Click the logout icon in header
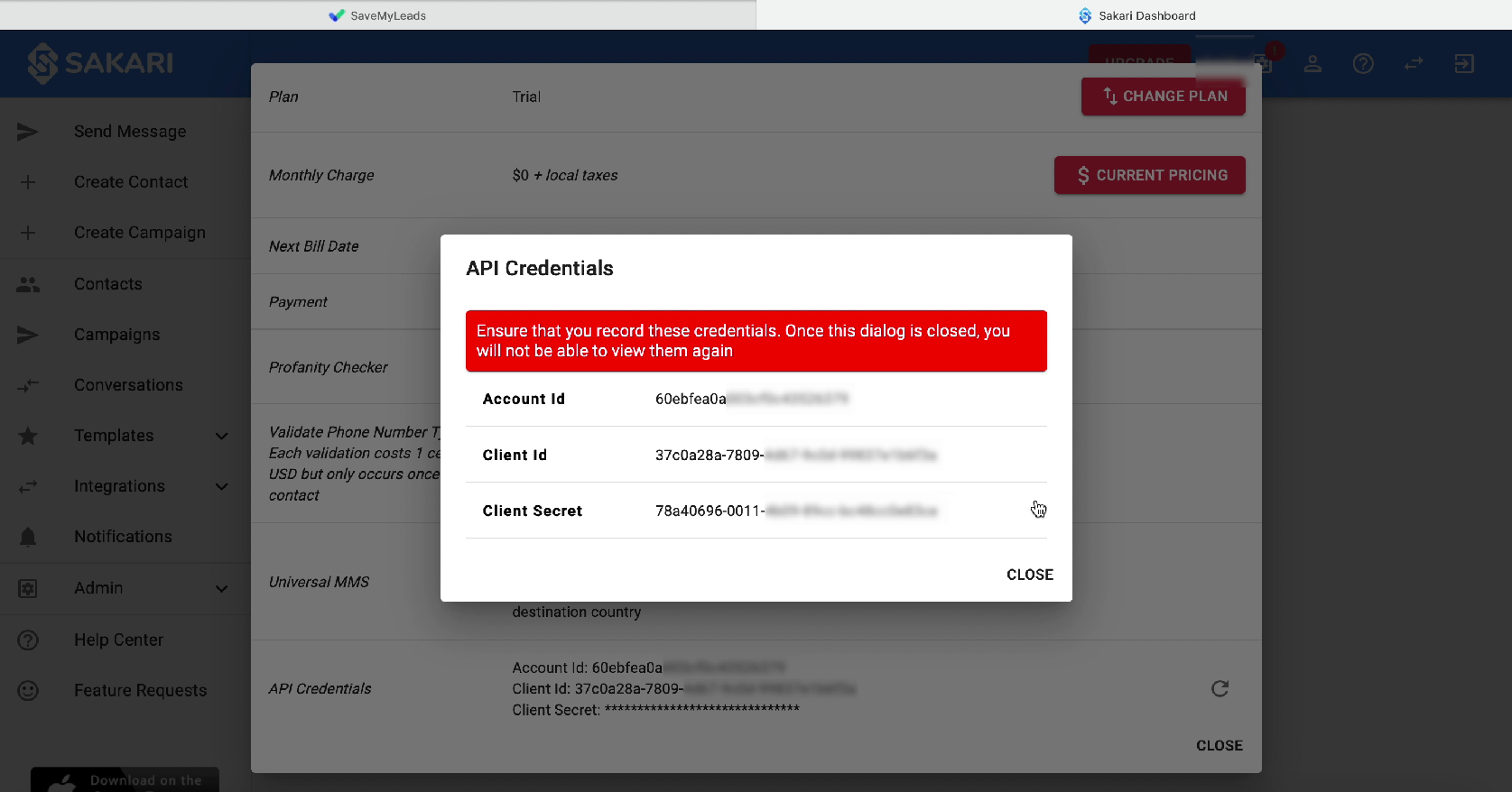The width and height of the screenshot is (1512, 792). pyautogui.click(x=1464, y=63)
